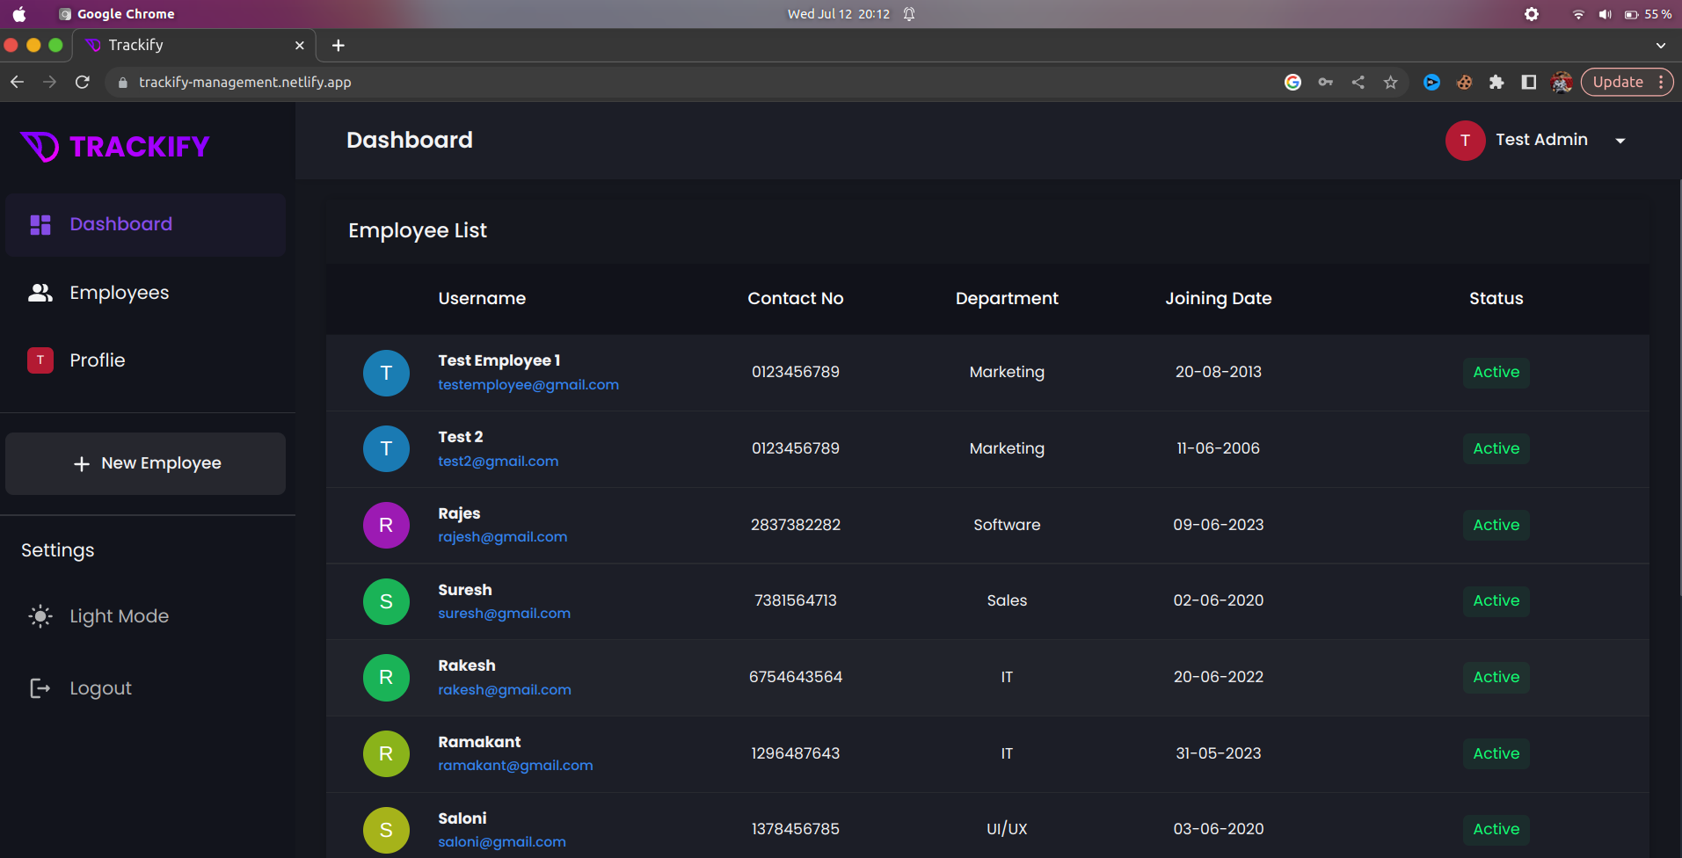Open saloni@gmail.com email link
The image size is (1682, 858).
[x=502, y=842]
